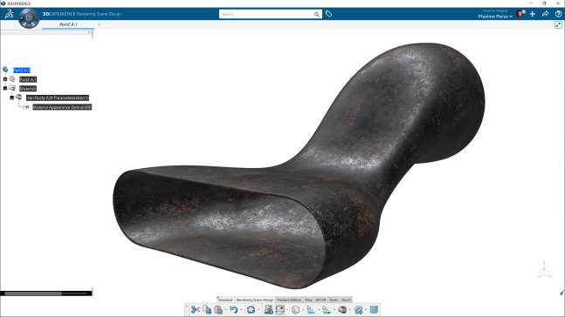The width and height of the screenshot is (565, 317).
Task: Select the Part2 A.1 document tab
Action: 68,24
